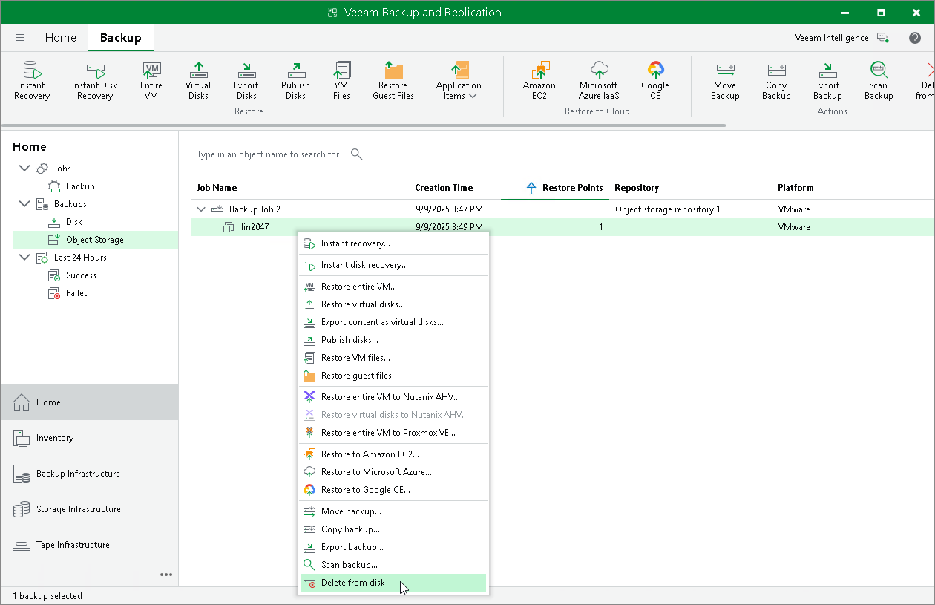Viewport: 935px width, 605px height.
Task: Choose Export Disks ribbon button
Action: tap(246, 80)
